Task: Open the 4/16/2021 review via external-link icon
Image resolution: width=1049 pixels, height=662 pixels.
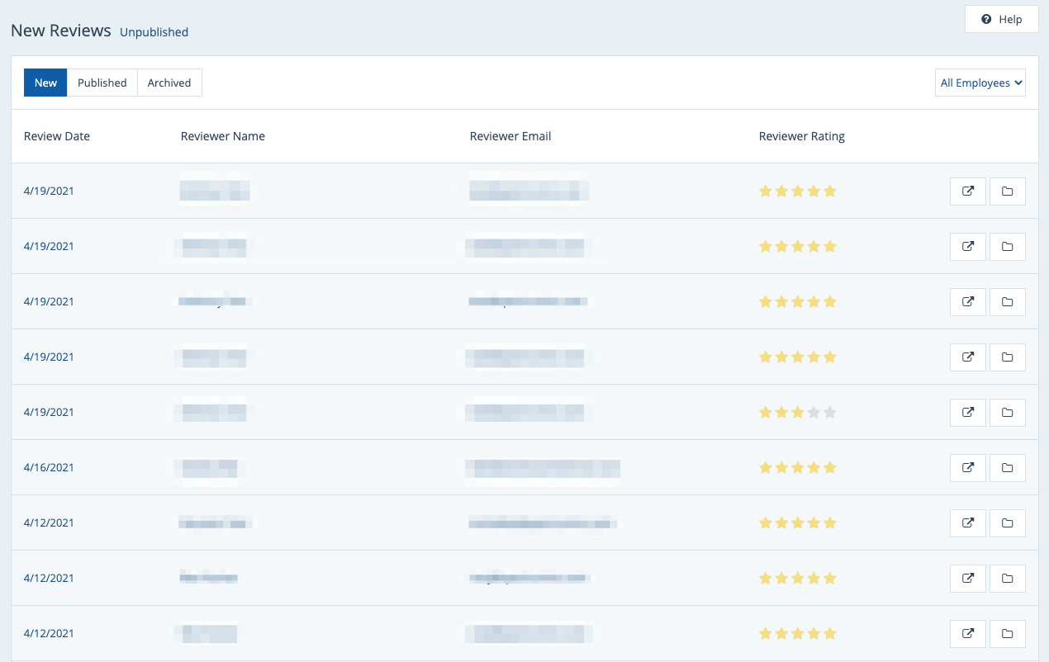Action: [967, 467]
